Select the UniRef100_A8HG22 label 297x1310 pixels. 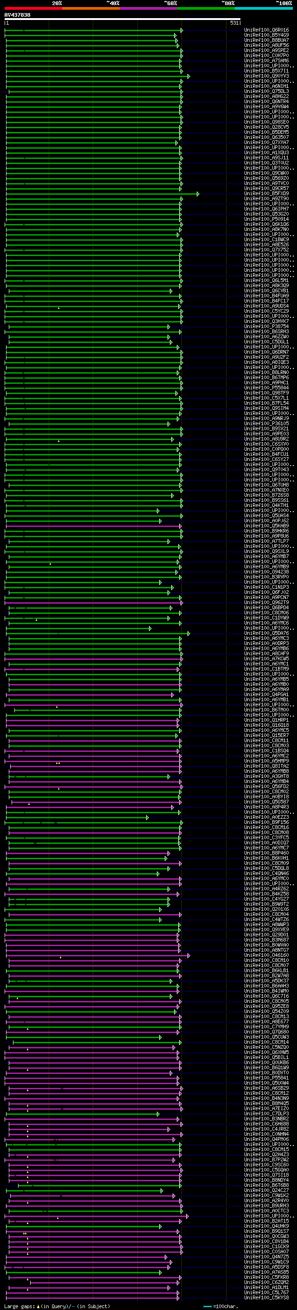(x=266, y=97)
